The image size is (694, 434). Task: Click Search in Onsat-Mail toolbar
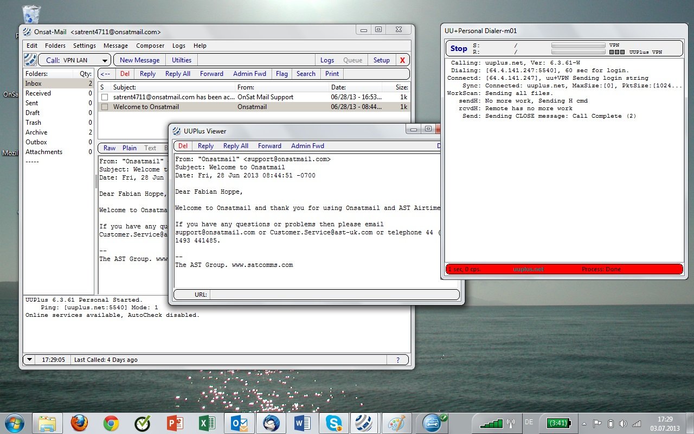pos(306,74)
